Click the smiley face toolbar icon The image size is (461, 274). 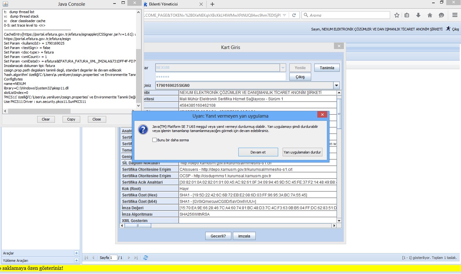tap(441, 15)
